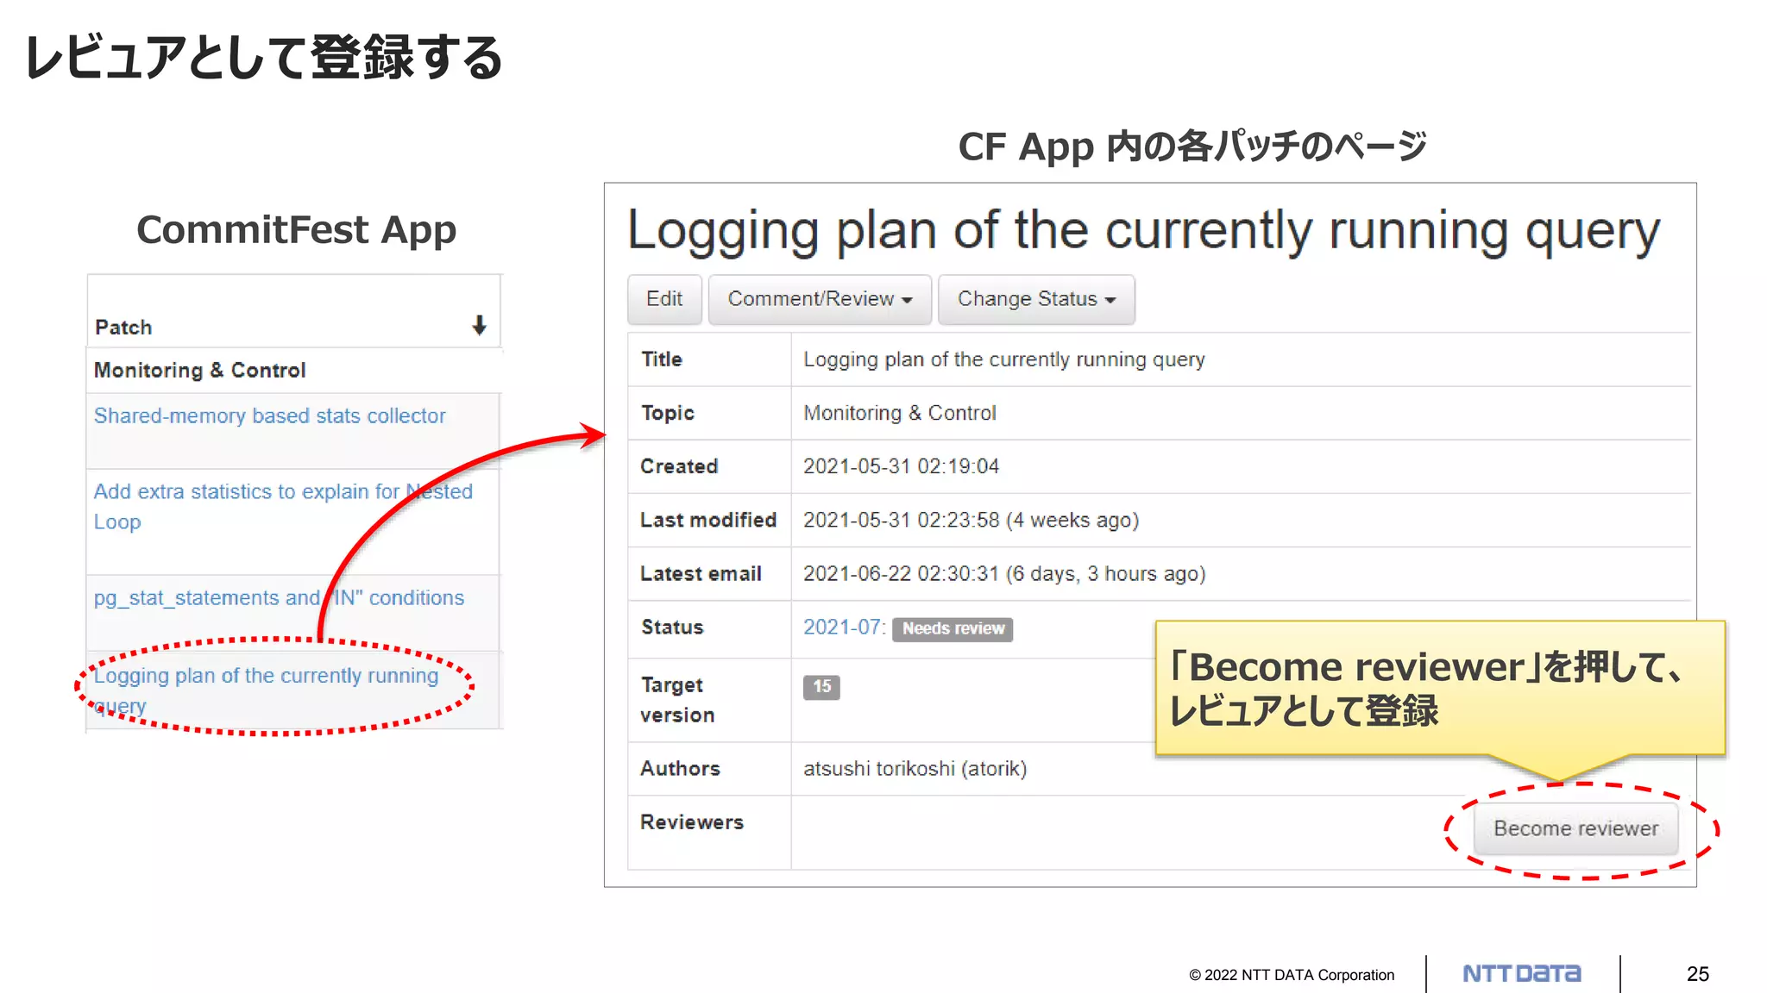Viewport: 1767px width, 993px height.
Task: Click the author name atsushi torikoshi (atorik)
Action: coord(915,768)
